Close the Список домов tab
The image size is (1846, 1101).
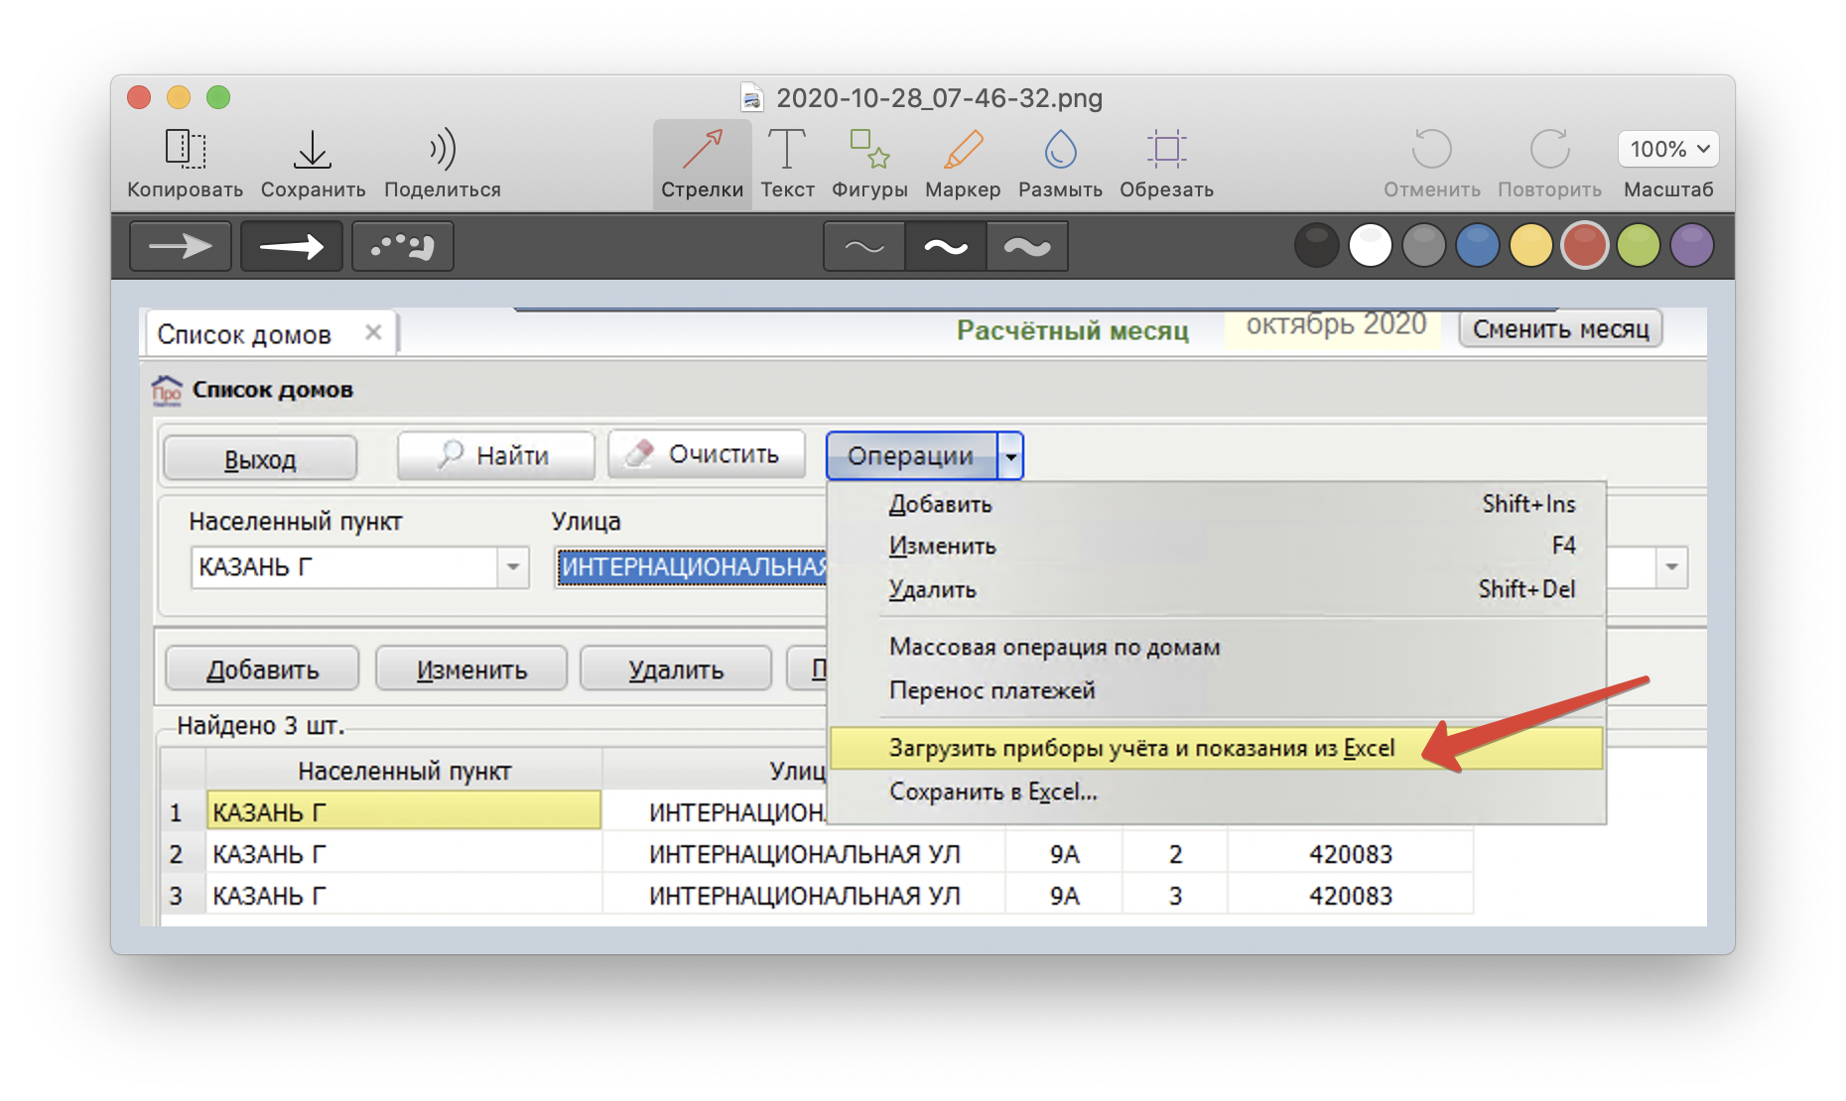point(373,332)
